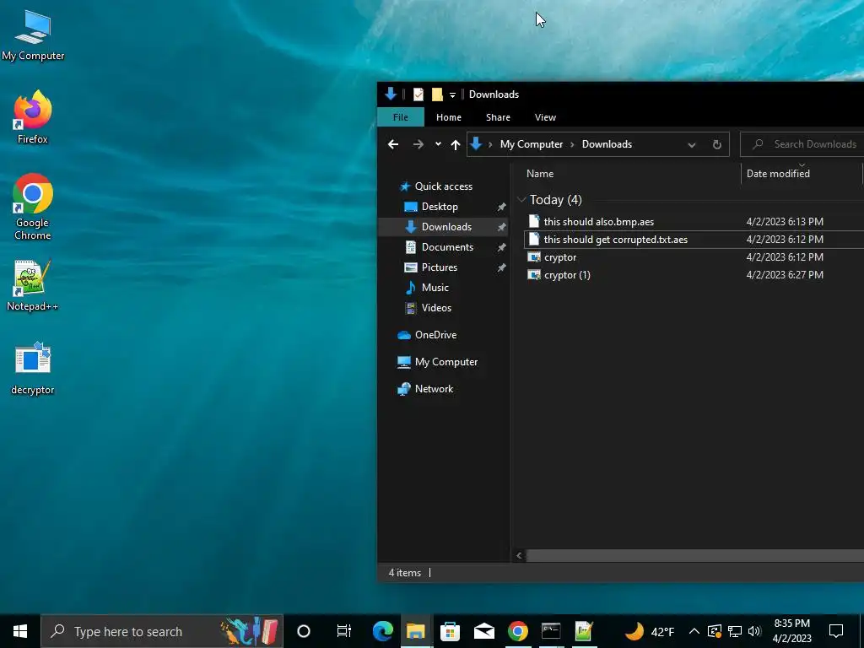
Task: Sort by the Name column header
Action: pyautogui.click(x=539, y=174)
